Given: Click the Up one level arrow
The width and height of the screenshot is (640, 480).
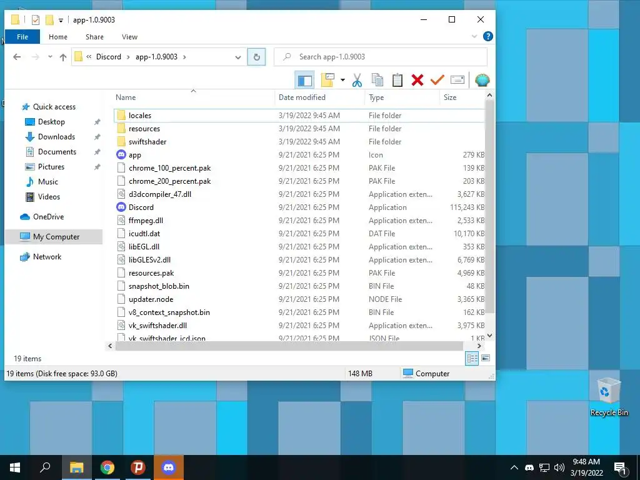Looking at the screenshot, I should [63, 57].
